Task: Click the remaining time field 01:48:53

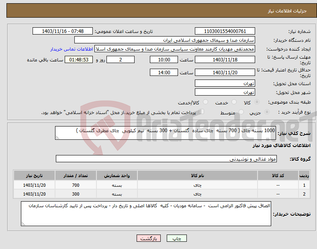Action: [79, 59]
